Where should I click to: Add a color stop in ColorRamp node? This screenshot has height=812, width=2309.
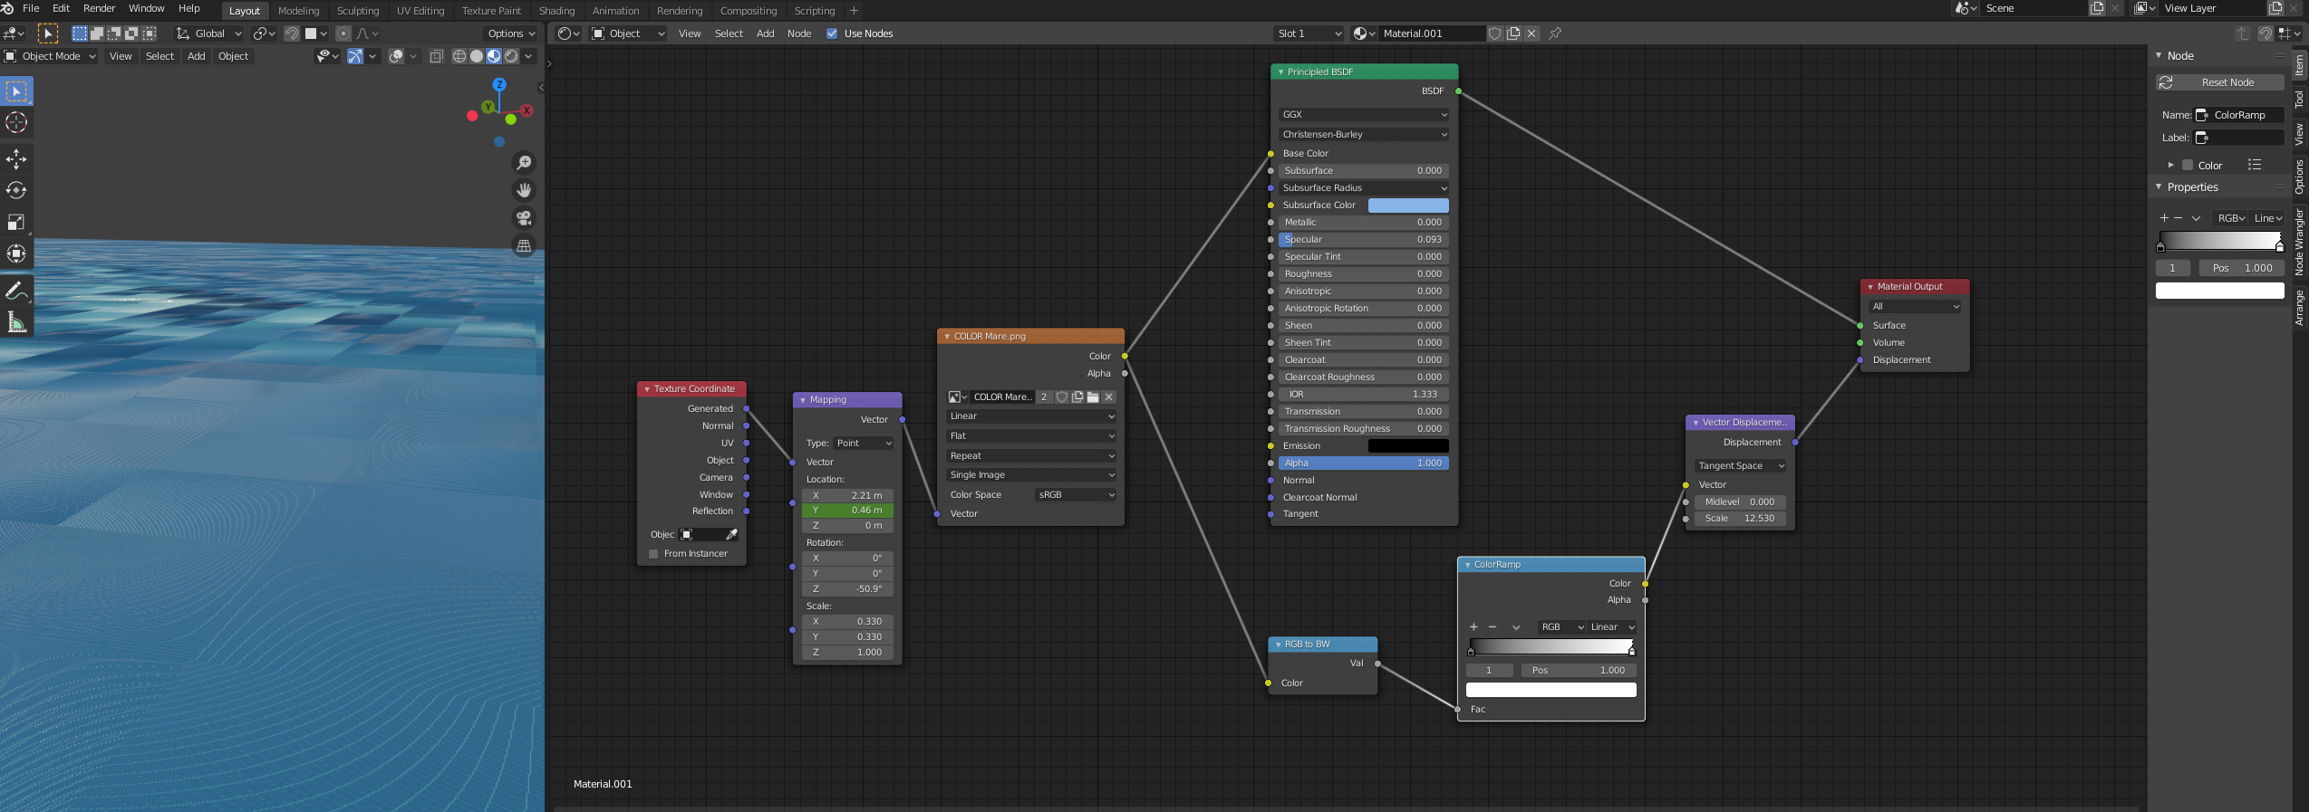(1473, 626)
